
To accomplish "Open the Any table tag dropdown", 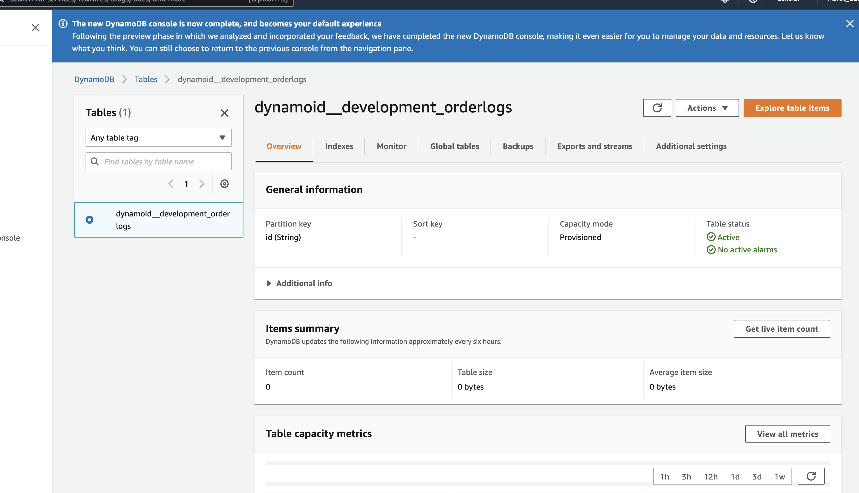I will point(158,138).
